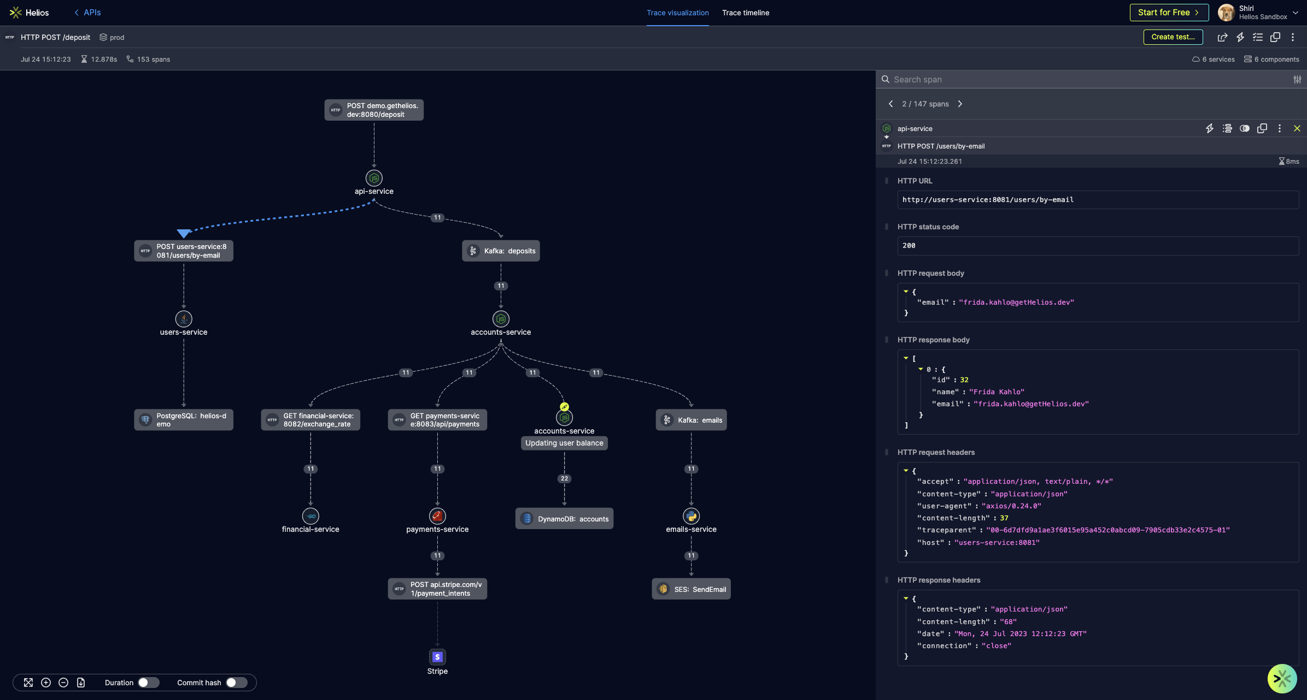1307x700 pixels.
Task: Switch to the Trace timeline tab
Action: click(745, 13)
